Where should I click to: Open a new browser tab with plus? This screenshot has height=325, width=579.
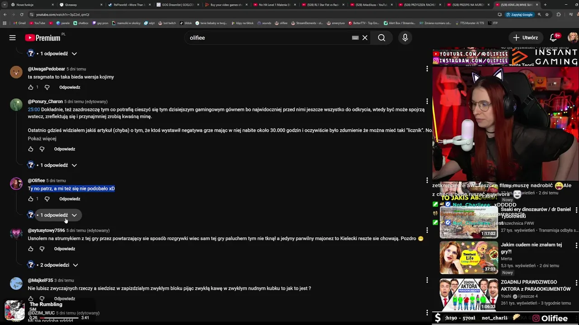point(545,5)
